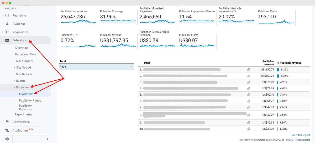Click revenue cell US$150.77
This screenshot has width=315, height=143.
click(x=267, y=70)
